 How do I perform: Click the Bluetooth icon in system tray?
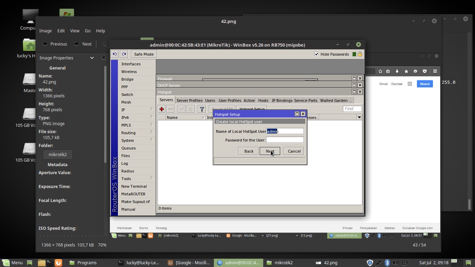387,263
